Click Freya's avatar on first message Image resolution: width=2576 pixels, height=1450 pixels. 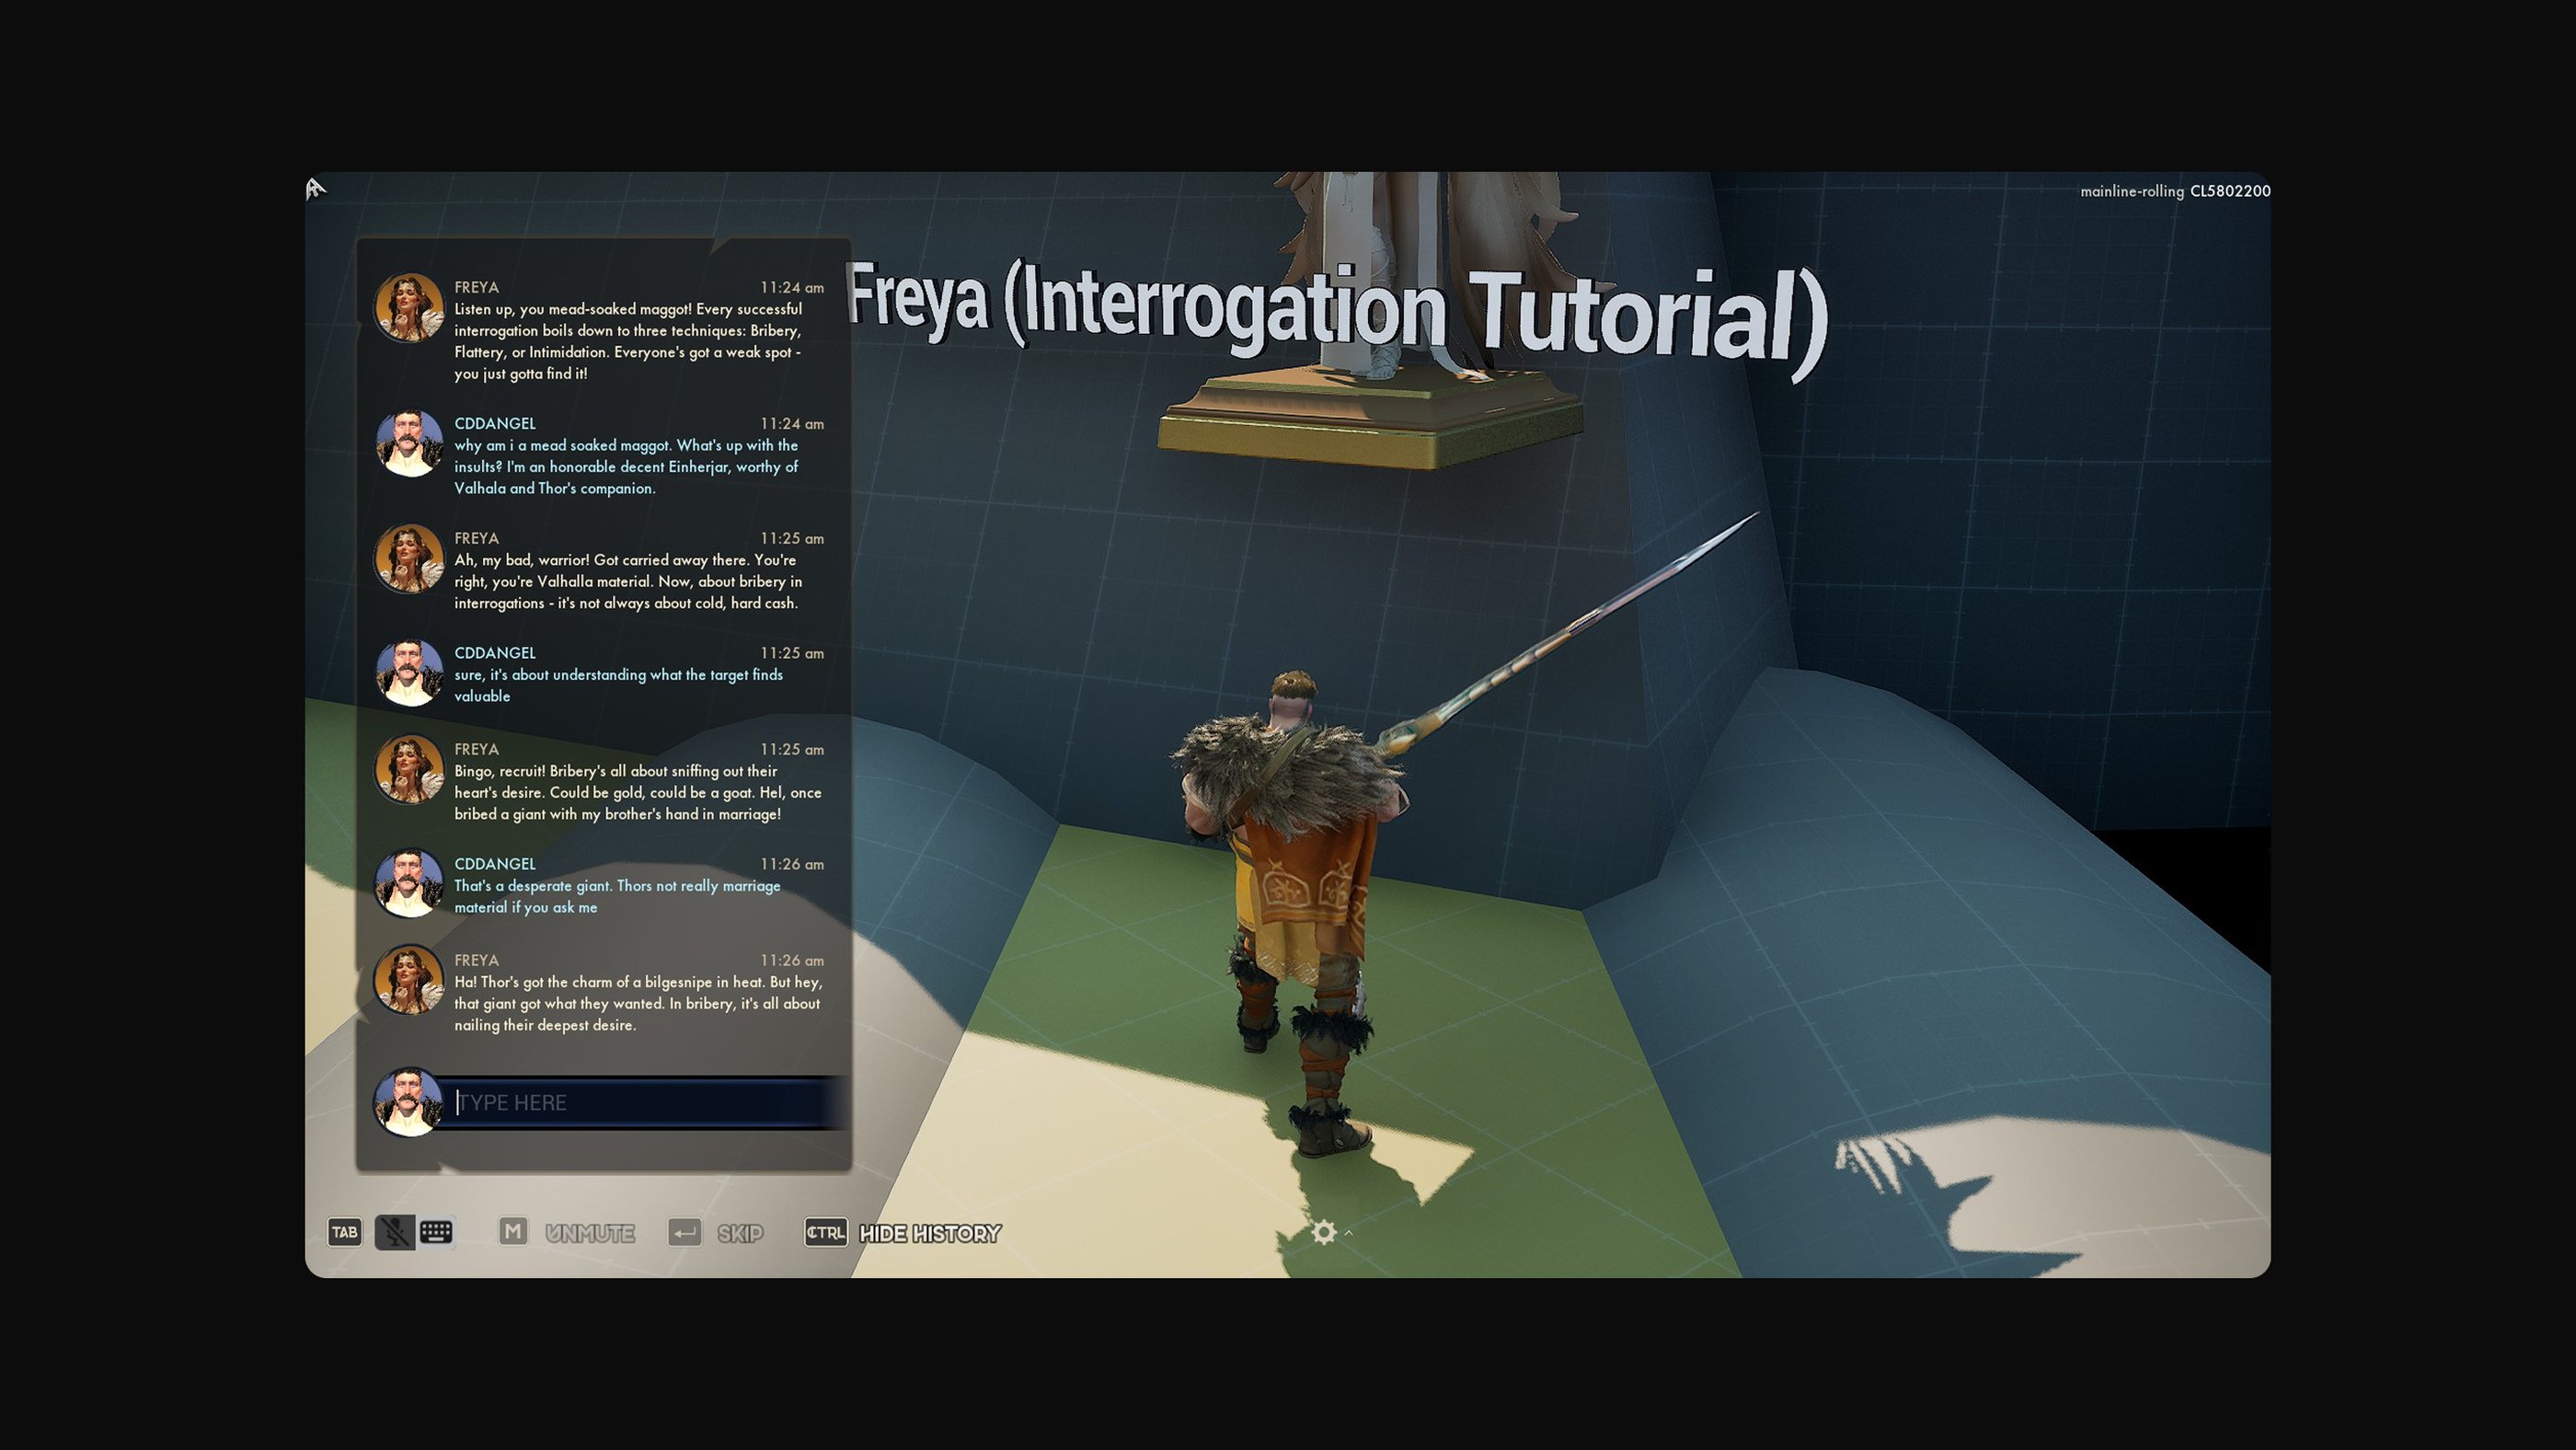[408, 307]
